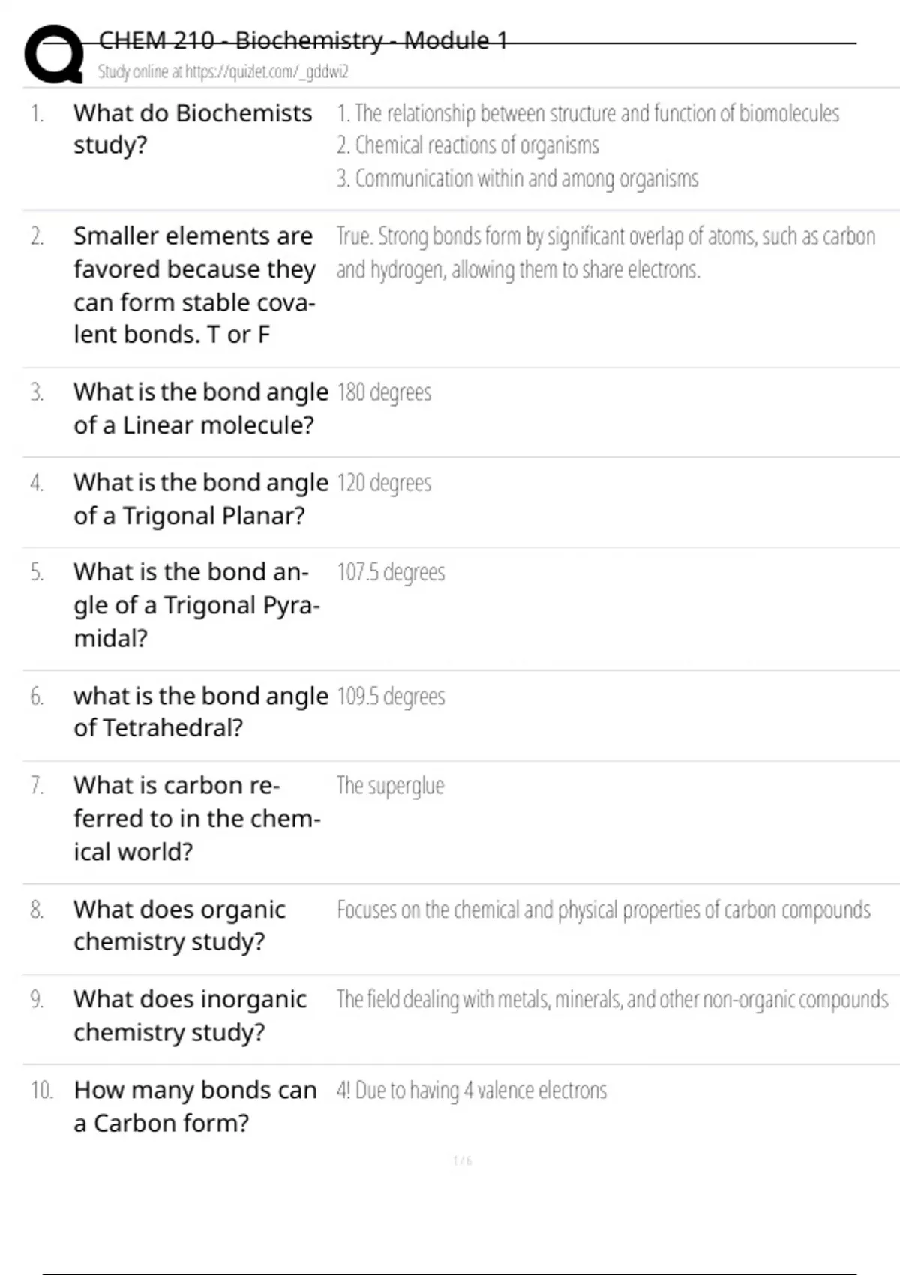The height and width of the screenshot is (1275, 900).
Task: Click the 1/6 page number indicator
Action: (463, 1161)
